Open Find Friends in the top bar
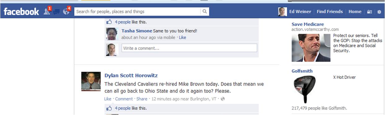The width and height of the screenshot is (385, 115). pyautogui.click(x=330, y=11)
